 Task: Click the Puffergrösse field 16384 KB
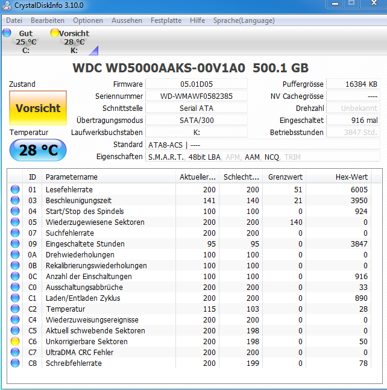click(353, 84)
